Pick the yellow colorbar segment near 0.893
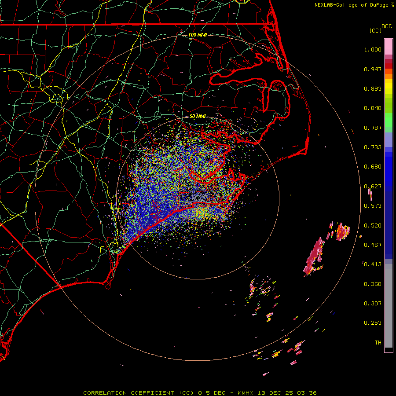 (x=389, y=87)
